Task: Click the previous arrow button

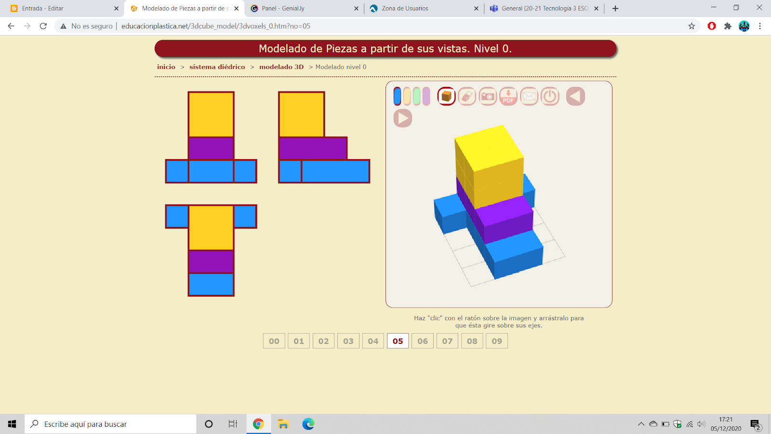Action: [x=575, y=96]
